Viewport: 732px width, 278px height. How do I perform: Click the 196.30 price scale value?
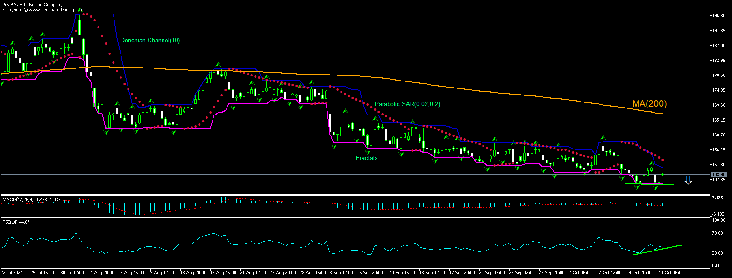(718, 16)
